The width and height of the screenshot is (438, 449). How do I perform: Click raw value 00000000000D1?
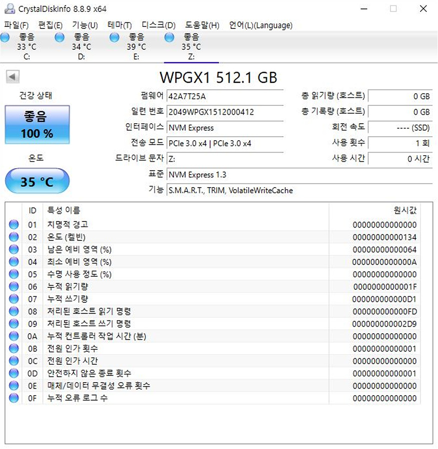(x=385, y=299)
